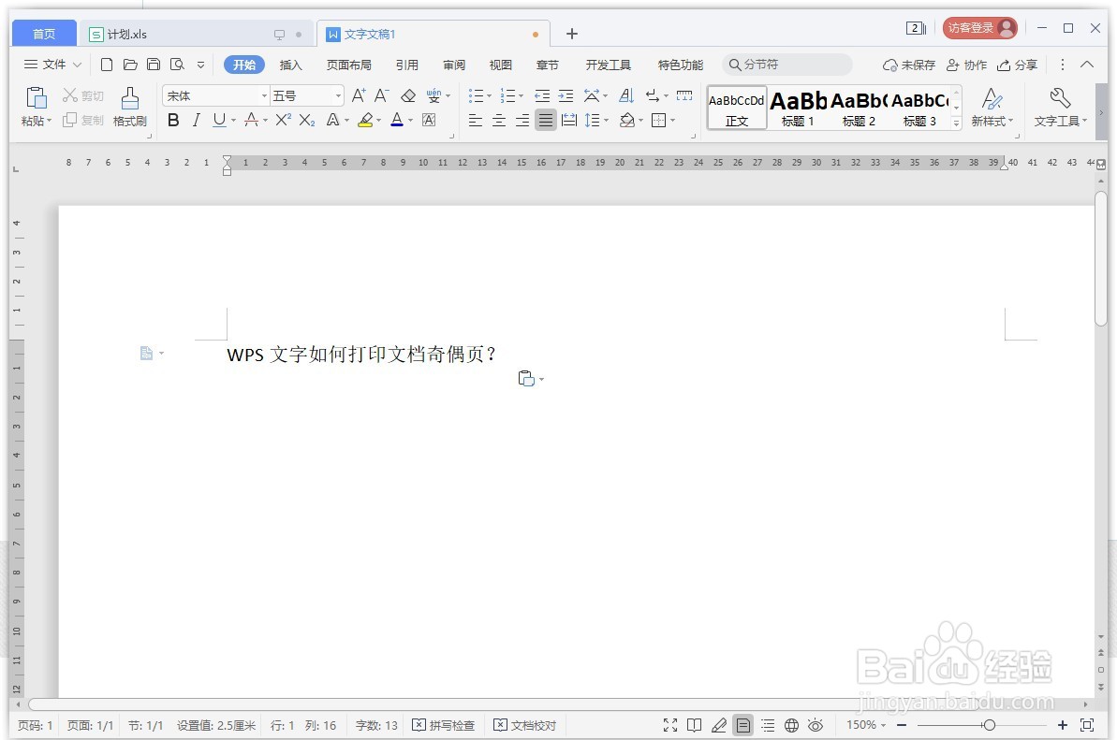Click the vertical scrollbar thumb
1117x740 pixels.
pyautogui.click(x=1101, y=258)
